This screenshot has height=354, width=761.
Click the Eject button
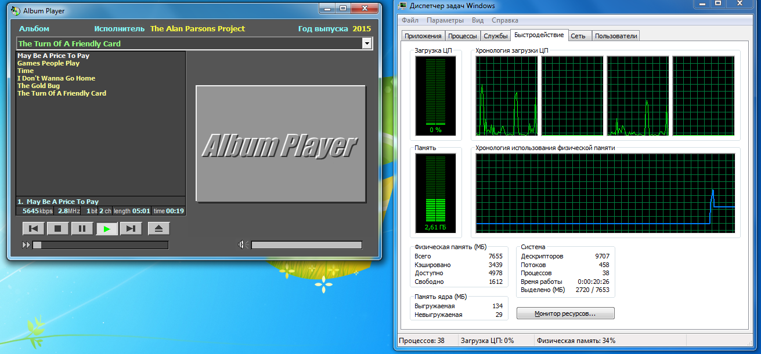point(159,229)
